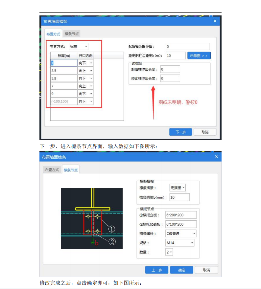Image resolution: width=261 pixels, height=289 pixels.
Task: Focus 距离钢柱边距离h input field
Action: [176, 56]
